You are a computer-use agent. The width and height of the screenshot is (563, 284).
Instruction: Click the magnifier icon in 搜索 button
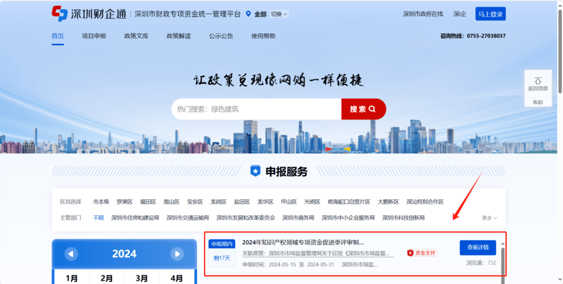tap(372, 109)
